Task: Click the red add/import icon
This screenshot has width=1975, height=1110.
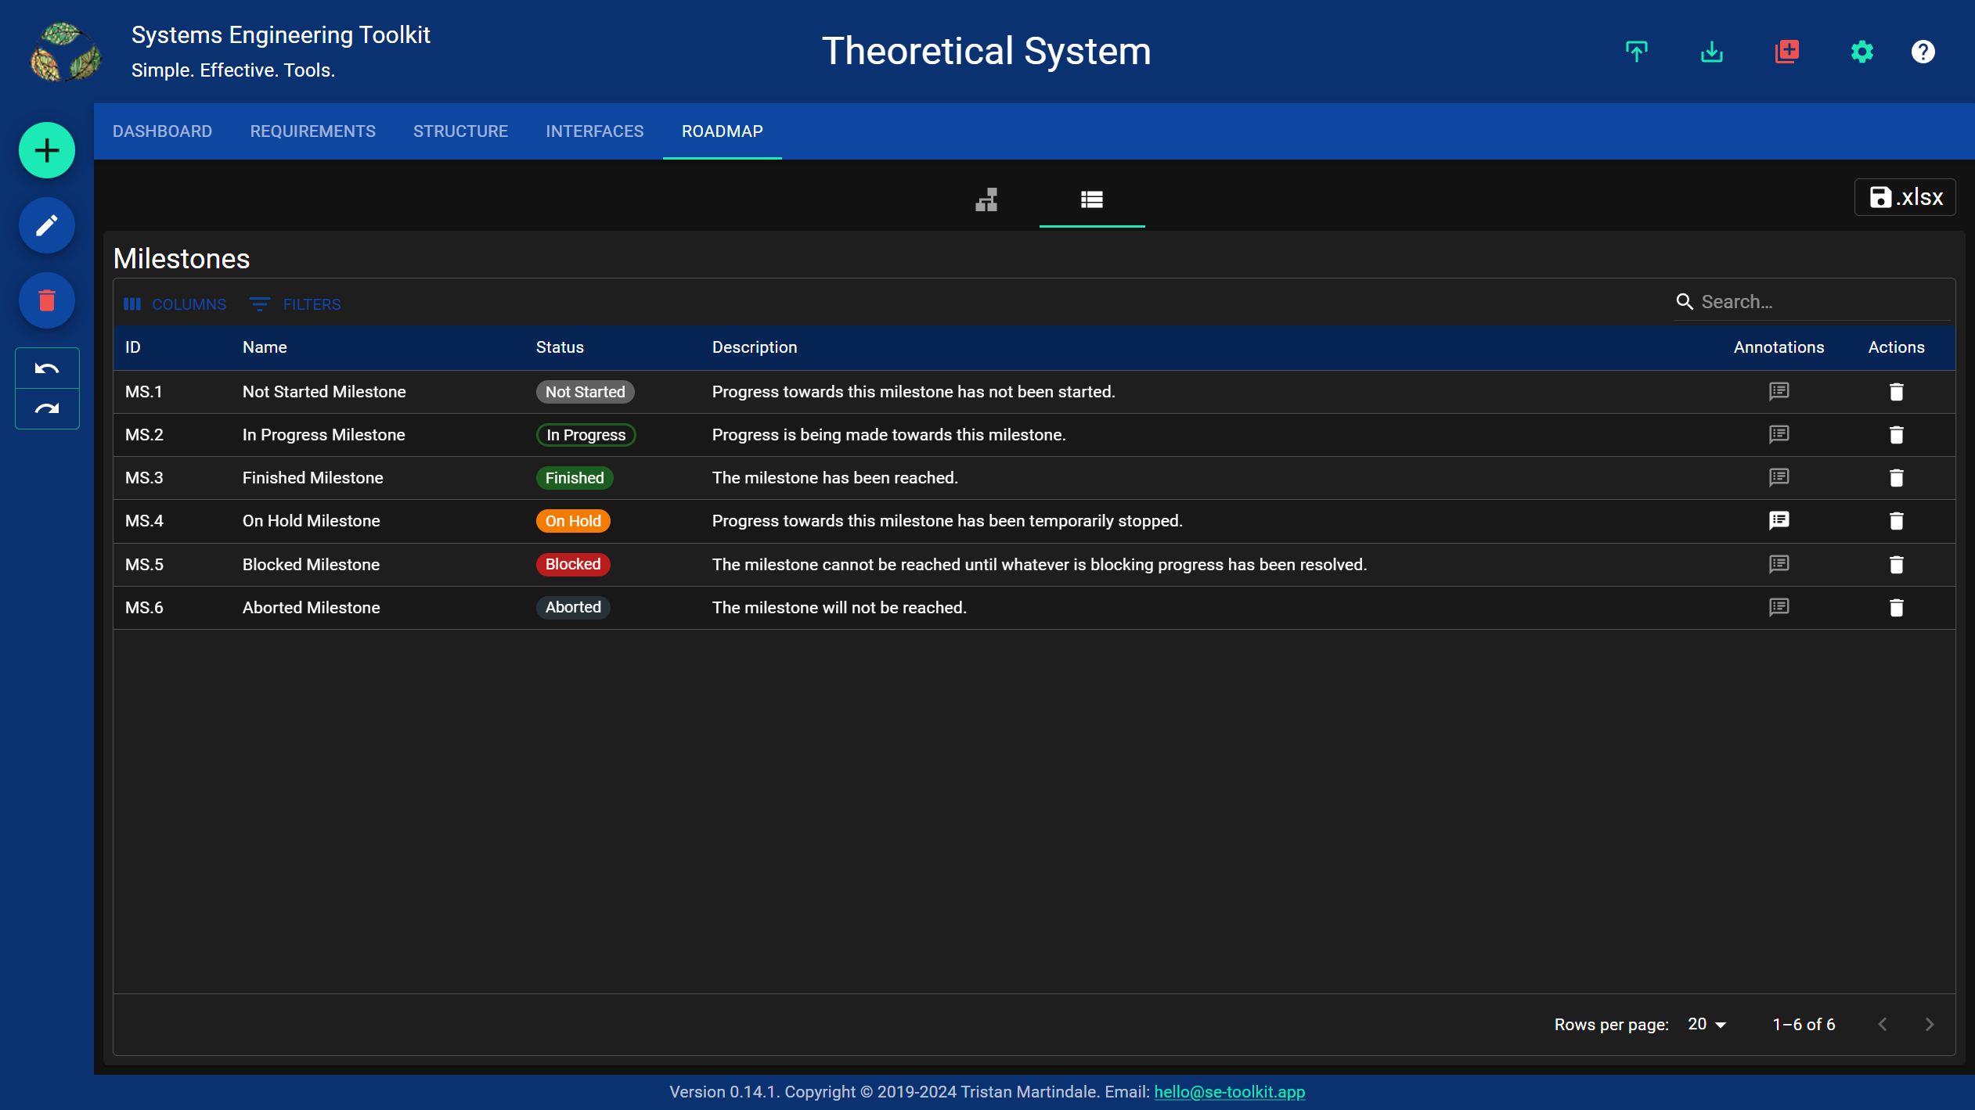Action: [x=1788, y=52]
